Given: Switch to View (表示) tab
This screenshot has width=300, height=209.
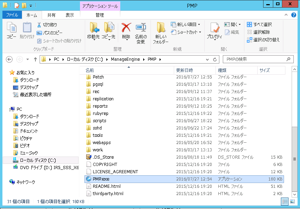Looking at the screenshot, I should [x=70, y=15].
